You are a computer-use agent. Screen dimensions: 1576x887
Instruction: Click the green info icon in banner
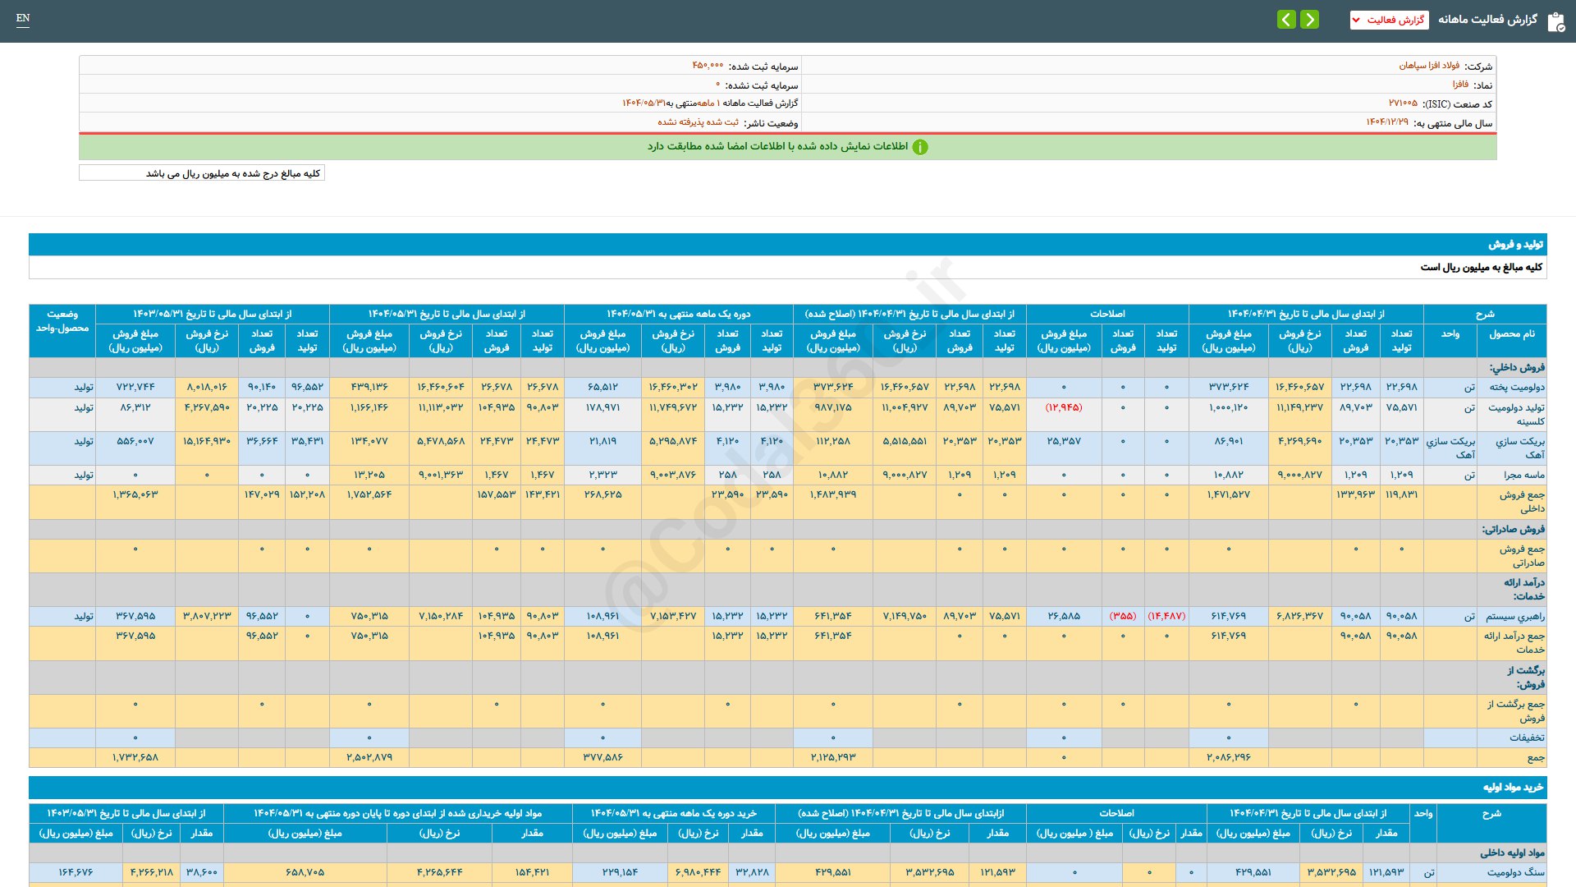click(x=920, y=147)
